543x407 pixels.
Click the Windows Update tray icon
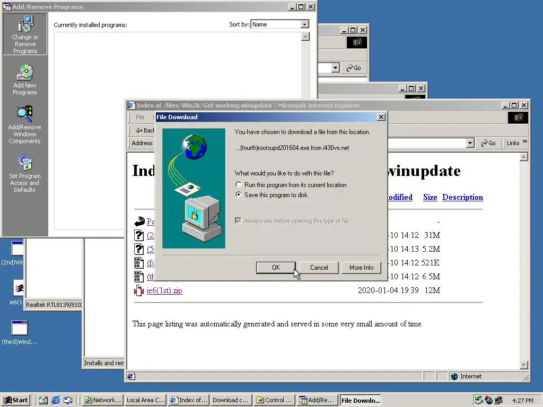pos(488,401)
